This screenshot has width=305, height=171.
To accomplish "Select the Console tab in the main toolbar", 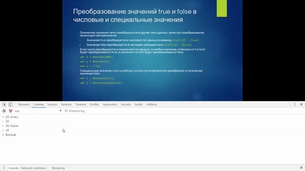I will tap(39, 104).
